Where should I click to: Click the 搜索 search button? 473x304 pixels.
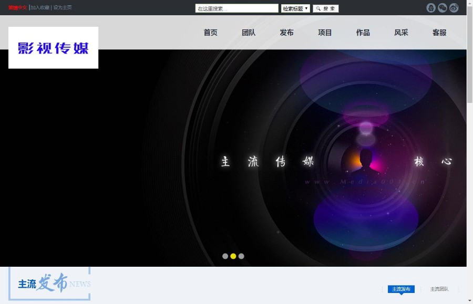point(325,8)
